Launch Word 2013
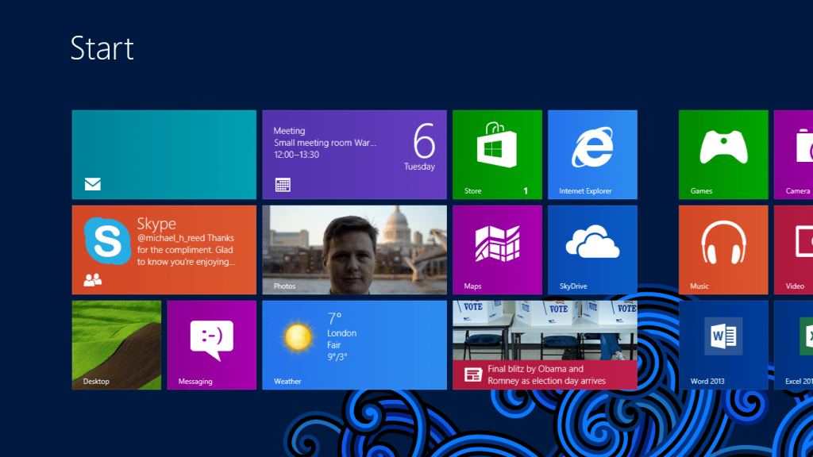Viewport: 813px width, 457px height. [723, 344]
